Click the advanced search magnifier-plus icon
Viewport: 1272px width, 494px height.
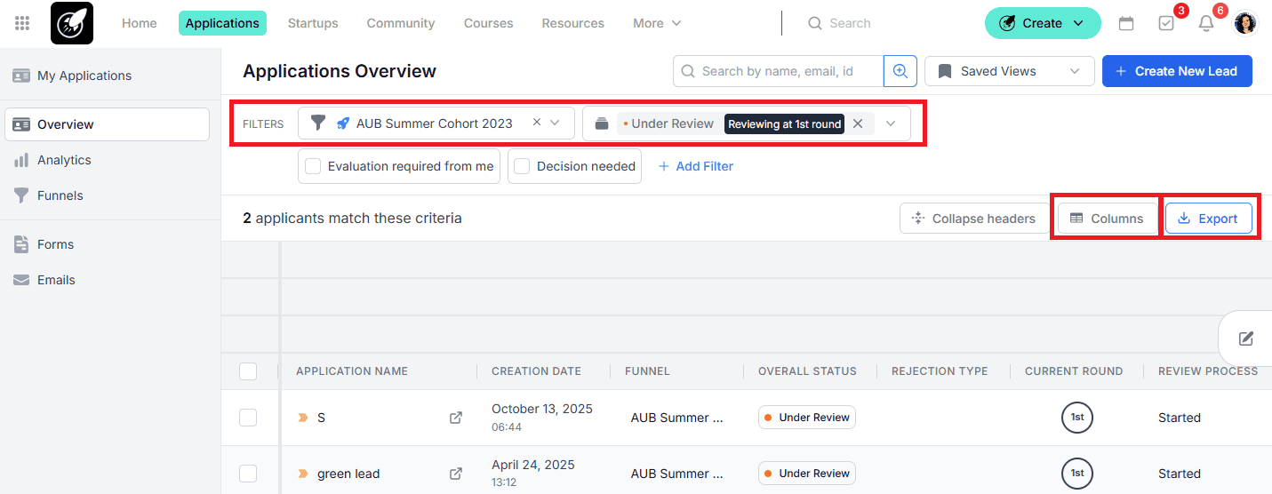(900, 71)
